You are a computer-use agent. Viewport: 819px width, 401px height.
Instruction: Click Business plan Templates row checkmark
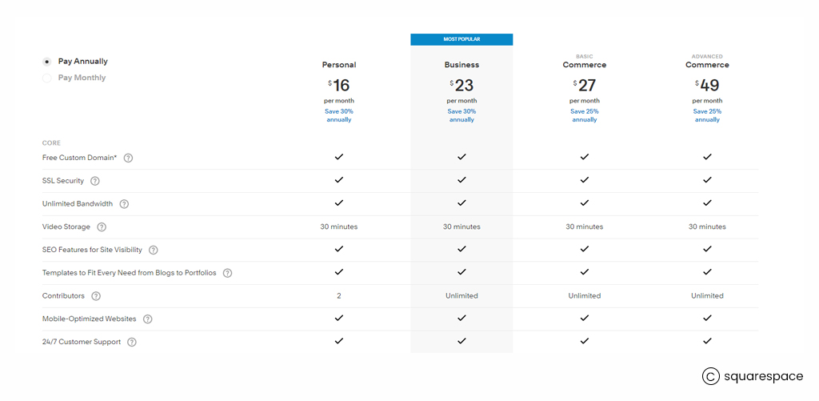[461, 272]
